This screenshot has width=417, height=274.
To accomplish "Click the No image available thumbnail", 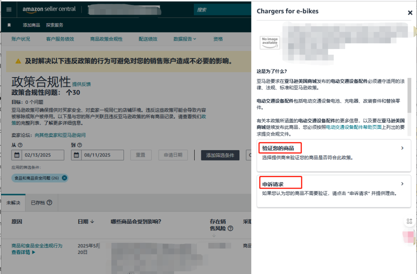I will tap(270, 43).
